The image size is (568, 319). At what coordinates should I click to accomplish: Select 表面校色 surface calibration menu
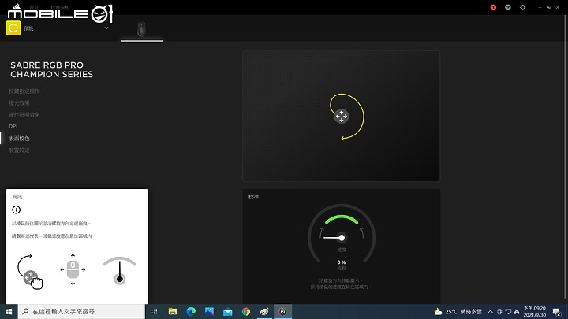pyautogui.click(x=19, y=138)
